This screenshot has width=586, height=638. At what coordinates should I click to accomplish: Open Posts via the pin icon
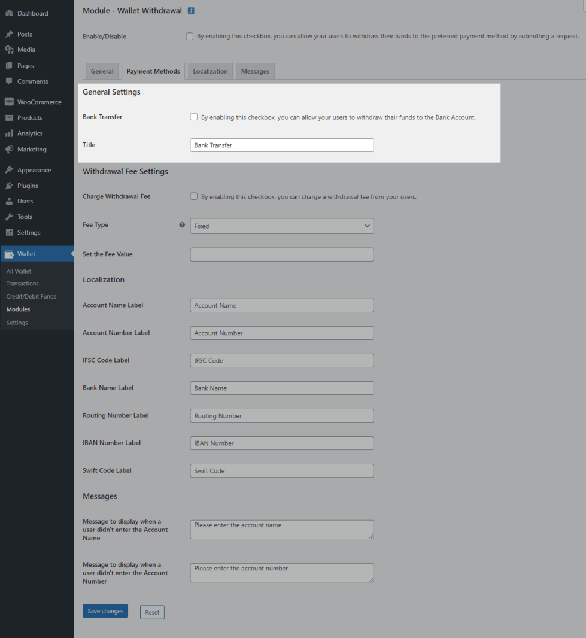[9, 34]
